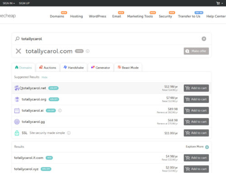Click info icon next to totallycarol.com
Image resolution: width=226 pixels, height=173 pixels.
point(88,51)
